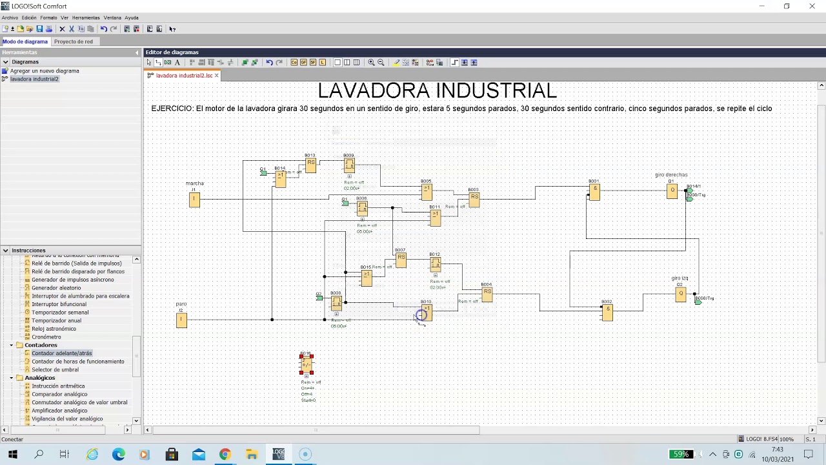826x465 pixels.
Task: Create a new diagram from the main toolbar
Action: pos(5,29)
